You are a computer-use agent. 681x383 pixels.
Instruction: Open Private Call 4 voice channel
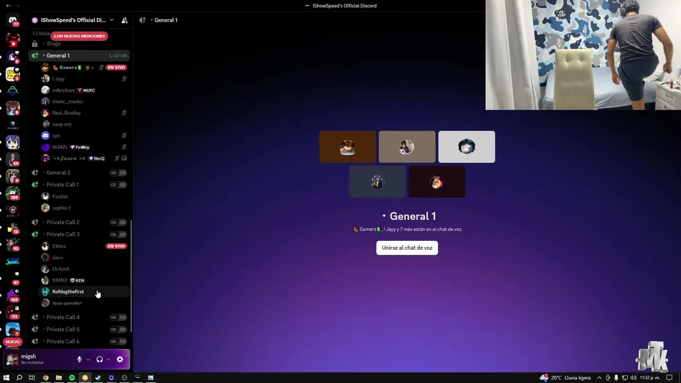[x=79, y=317]
